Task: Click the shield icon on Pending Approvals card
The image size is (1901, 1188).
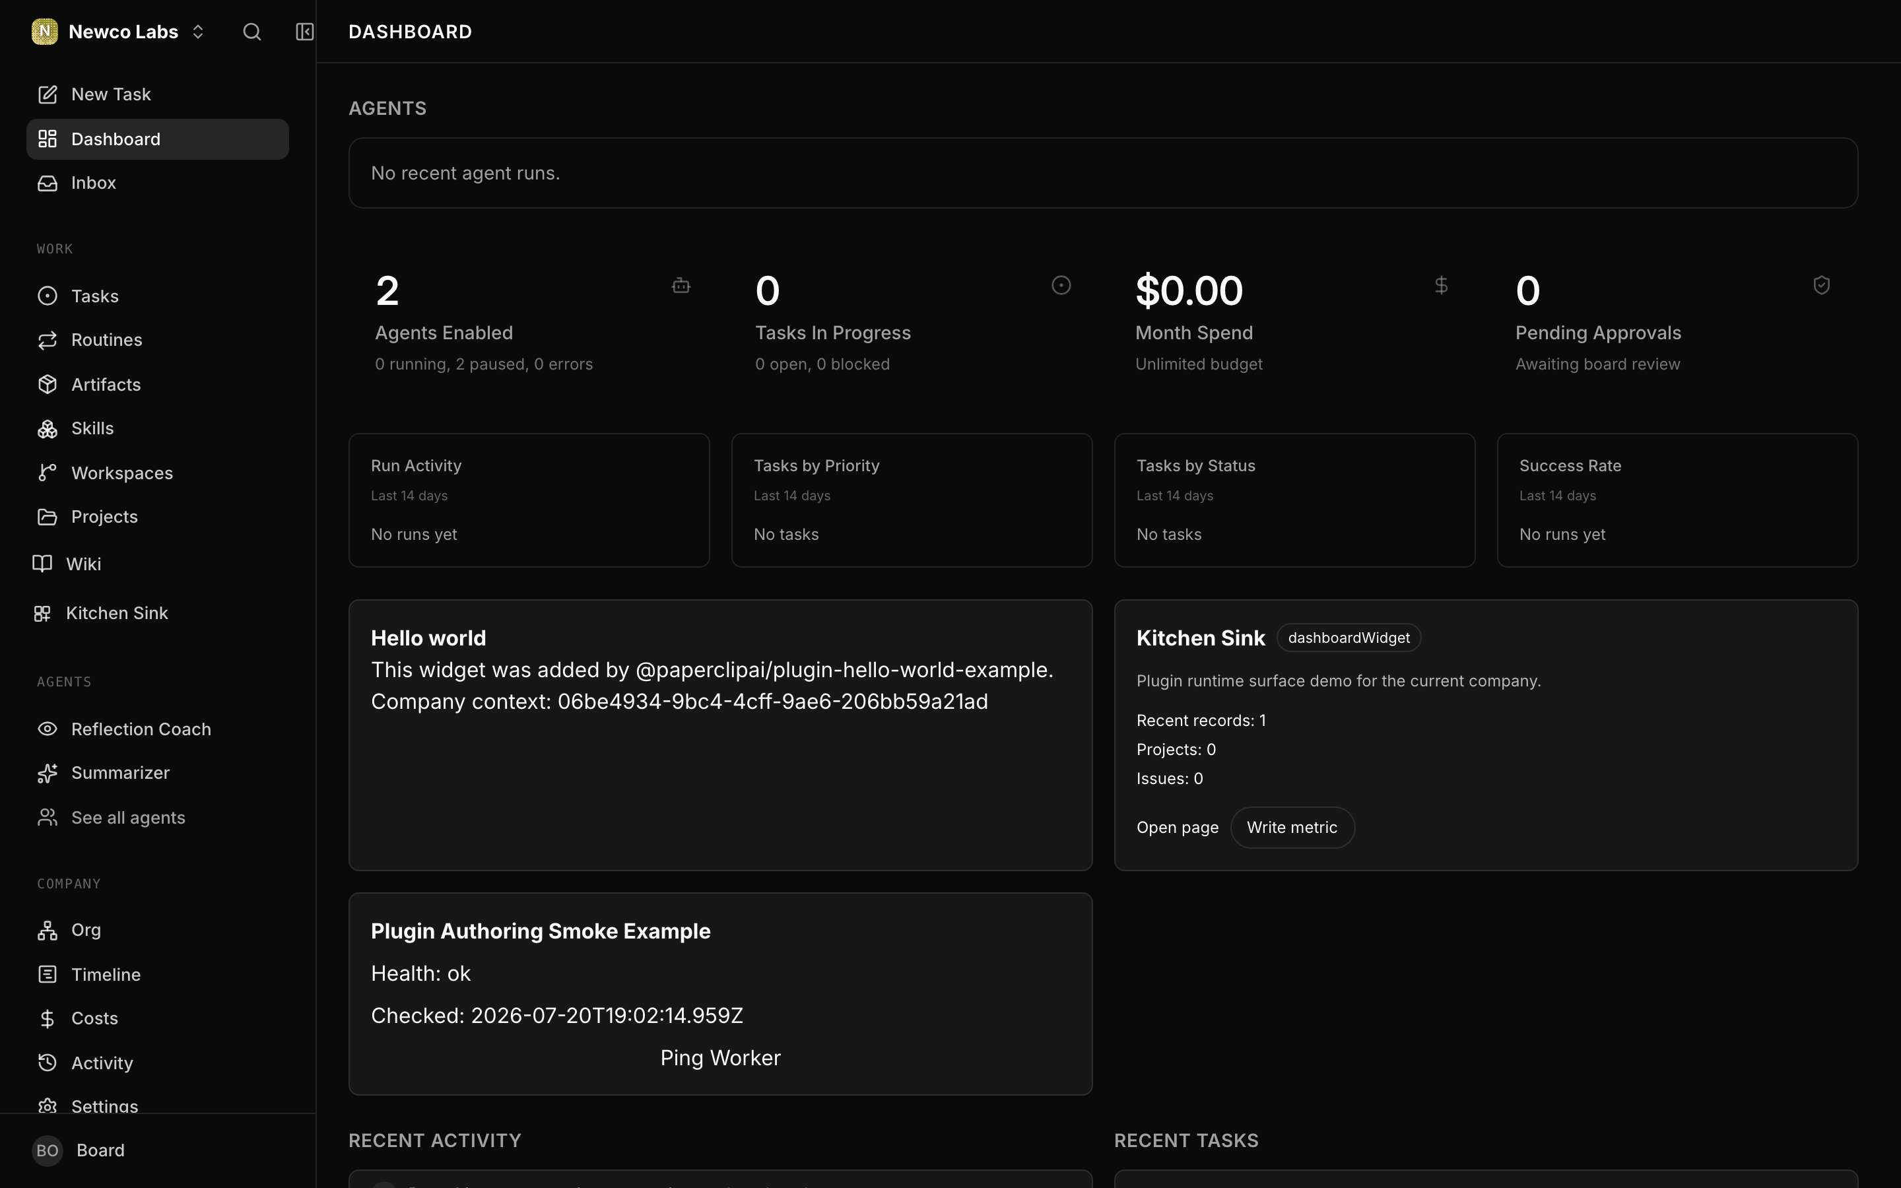Action: pos(1822,285)
